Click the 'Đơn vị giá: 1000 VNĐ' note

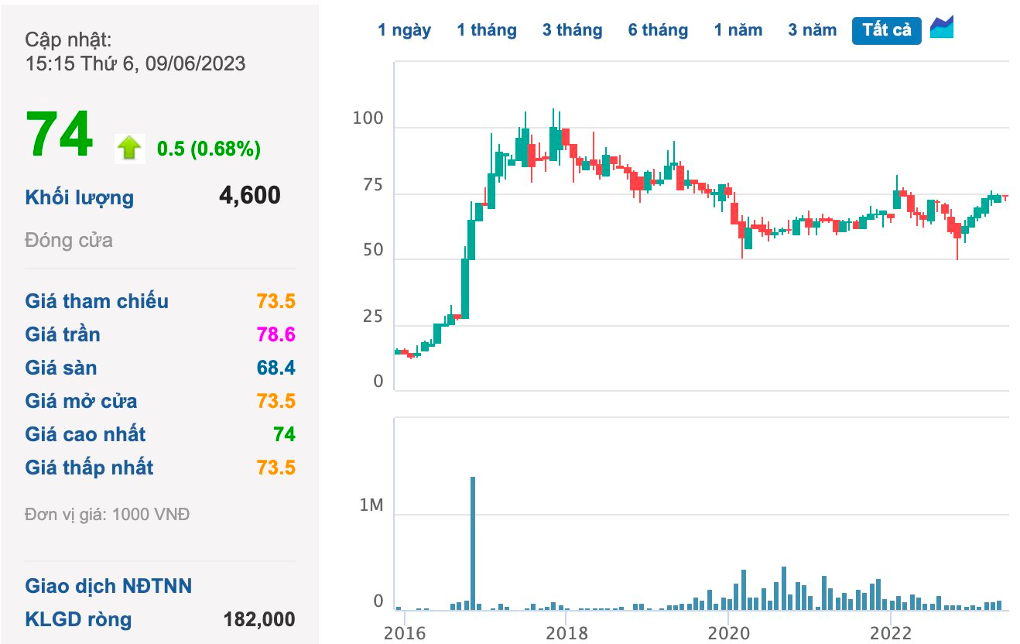point(107,514)
